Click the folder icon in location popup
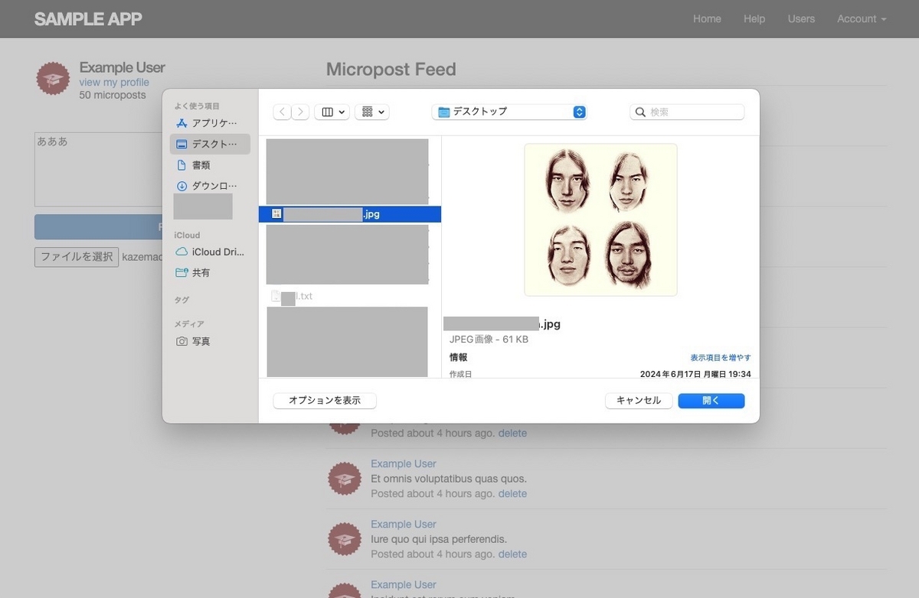This screenshot has width=919, height=598. pyautogui.click(x=443, y=112)
